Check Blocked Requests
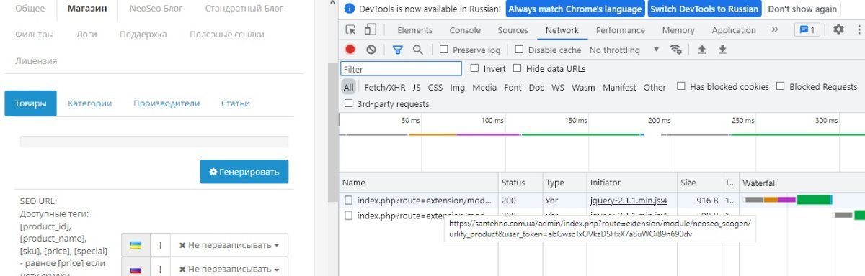 [781, 86]
